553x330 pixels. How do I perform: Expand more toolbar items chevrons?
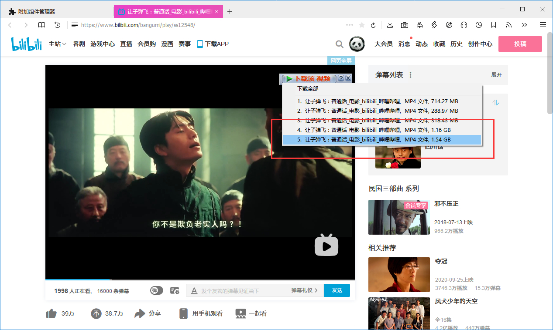(x=524, y=25)
